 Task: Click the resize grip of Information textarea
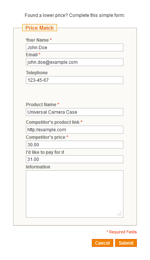tap(119, 213)
